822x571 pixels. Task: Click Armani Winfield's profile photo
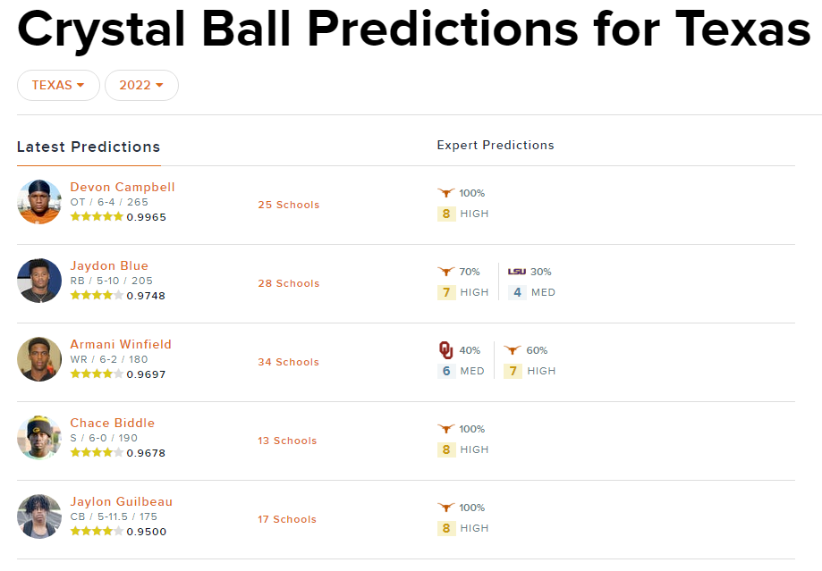point(39,359)
